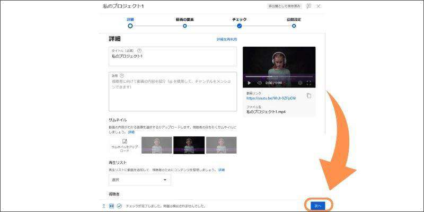Viewport: 424px width, 212px height.
Task: Open the youtu.be video link
Action: click(x=271, y=98)
